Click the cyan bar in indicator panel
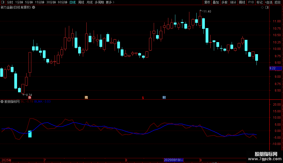This screenshot has height=163, width=283. 30,134
